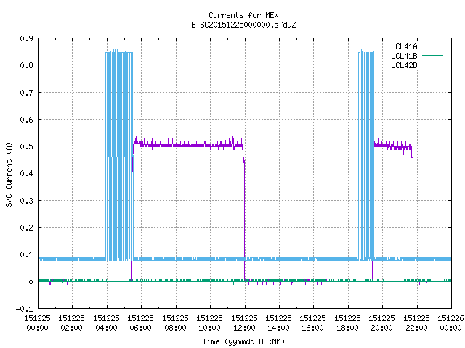The width and height of the screenshot is (465, 348).
Task: Click the y-axis tick label 0
Action: coord(31,282)
